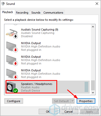Click the disabled black arrow badge on Audials

pyautogui.click(x=15, y=36)
